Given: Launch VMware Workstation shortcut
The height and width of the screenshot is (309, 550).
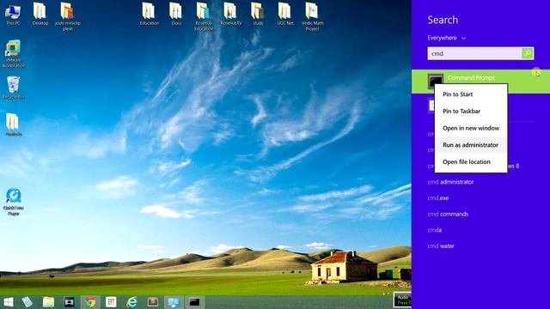Looking at the screenshot, I should 13,53.
